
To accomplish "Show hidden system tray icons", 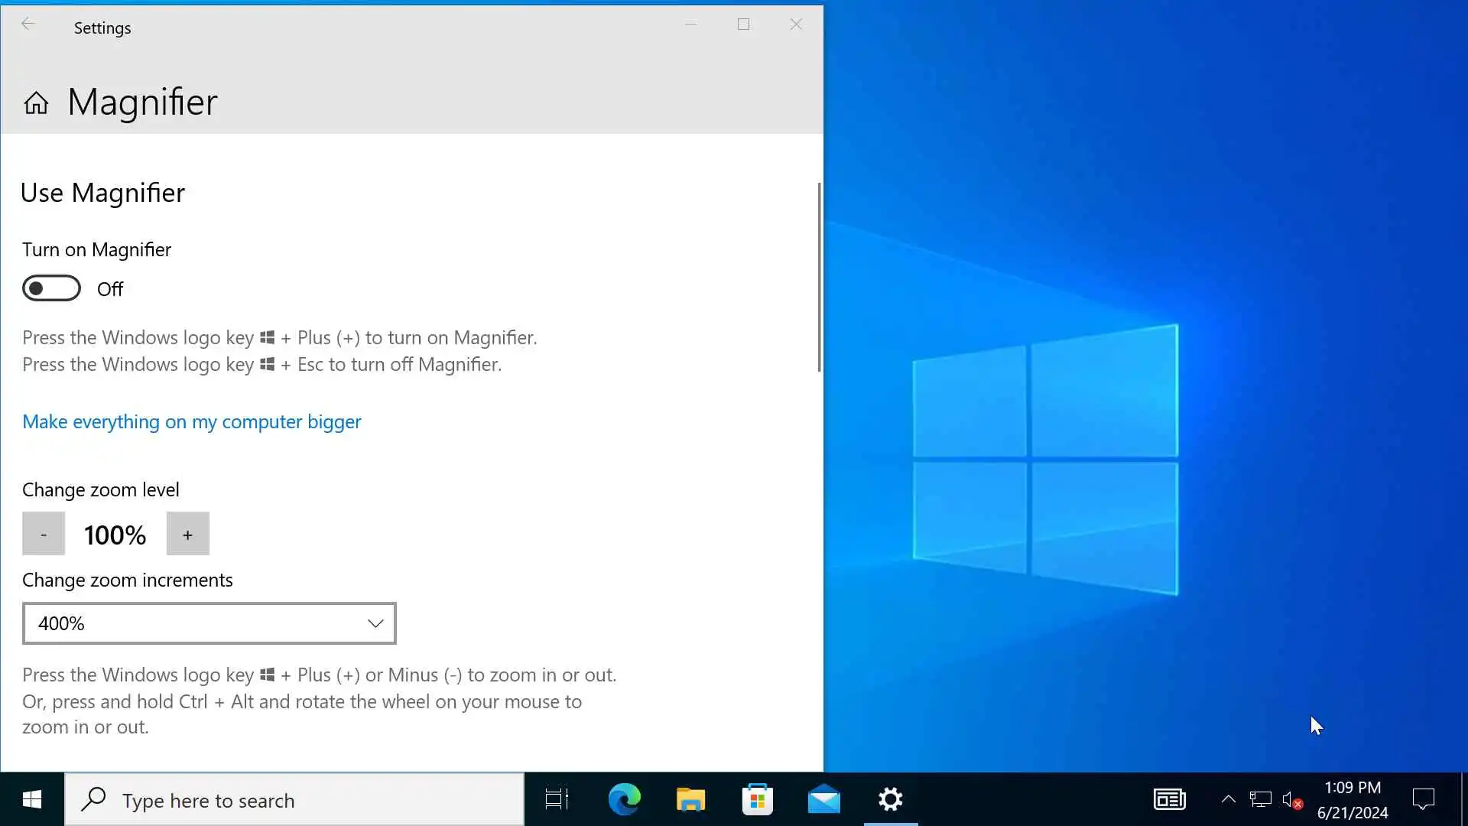I will [x=1228, y=799].
